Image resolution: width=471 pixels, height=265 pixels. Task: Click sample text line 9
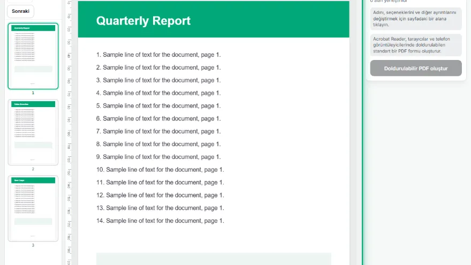[158, 157]
